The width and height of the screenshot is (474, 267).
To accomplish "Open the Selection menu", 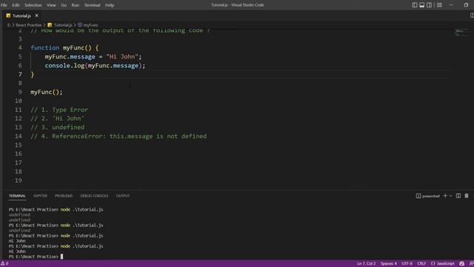I will coord(33,5).
